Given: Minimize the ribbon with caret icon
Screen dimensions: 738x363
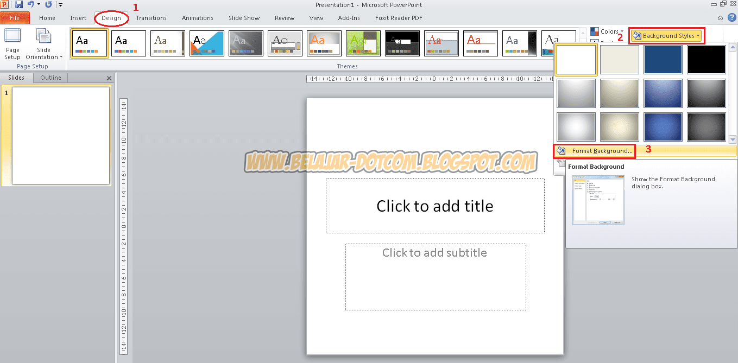Looking at the screenshot, I should 721,18.
